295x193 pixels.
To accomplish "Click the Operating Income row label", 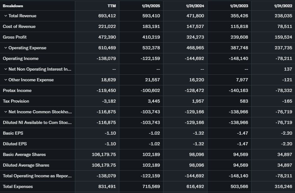I will (21, 59).
